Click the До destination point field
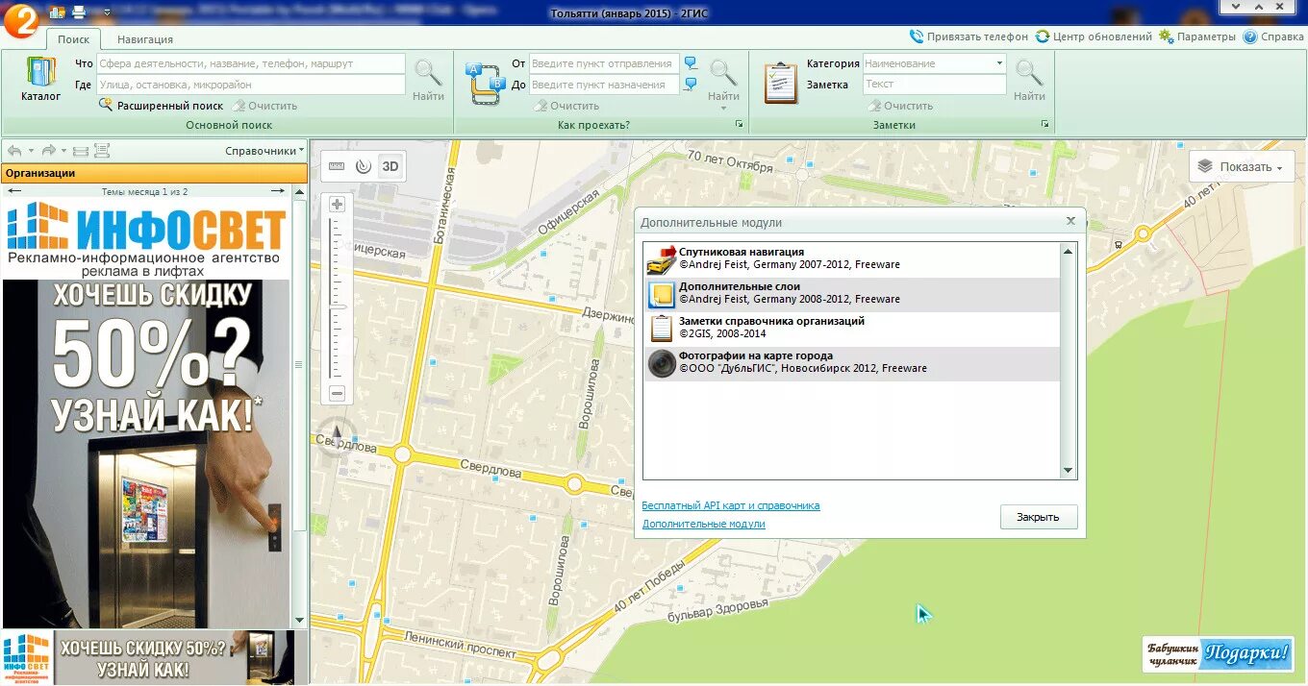The width and height of the screenshot is (1308, 686). click(604, 85)
